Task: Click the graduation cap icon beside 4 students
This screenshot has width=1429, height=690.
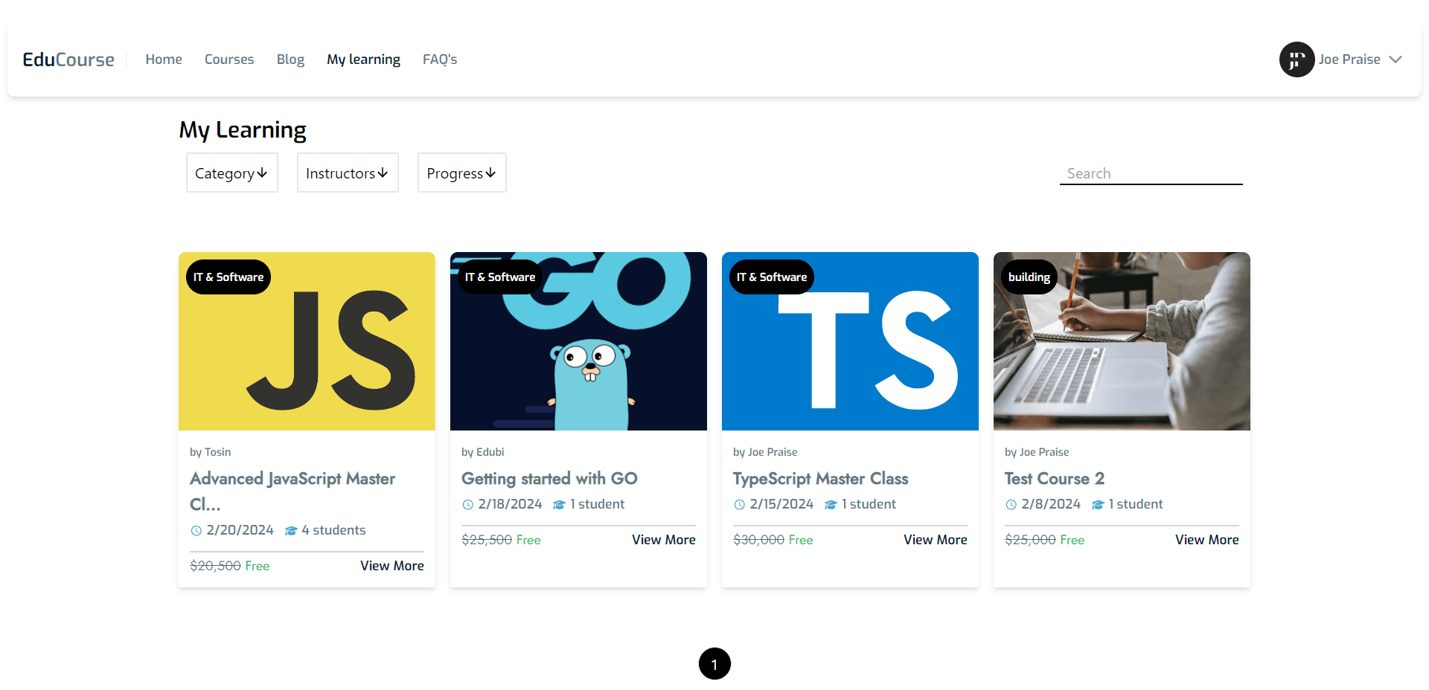Action: [291, 531]
